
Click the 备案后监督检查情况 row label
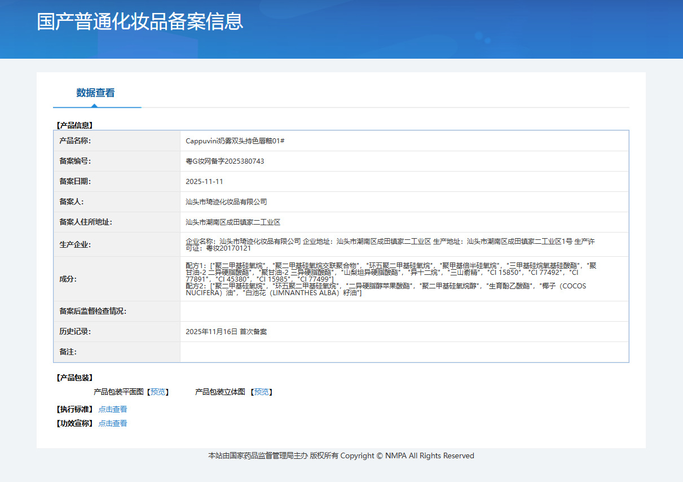93,312
